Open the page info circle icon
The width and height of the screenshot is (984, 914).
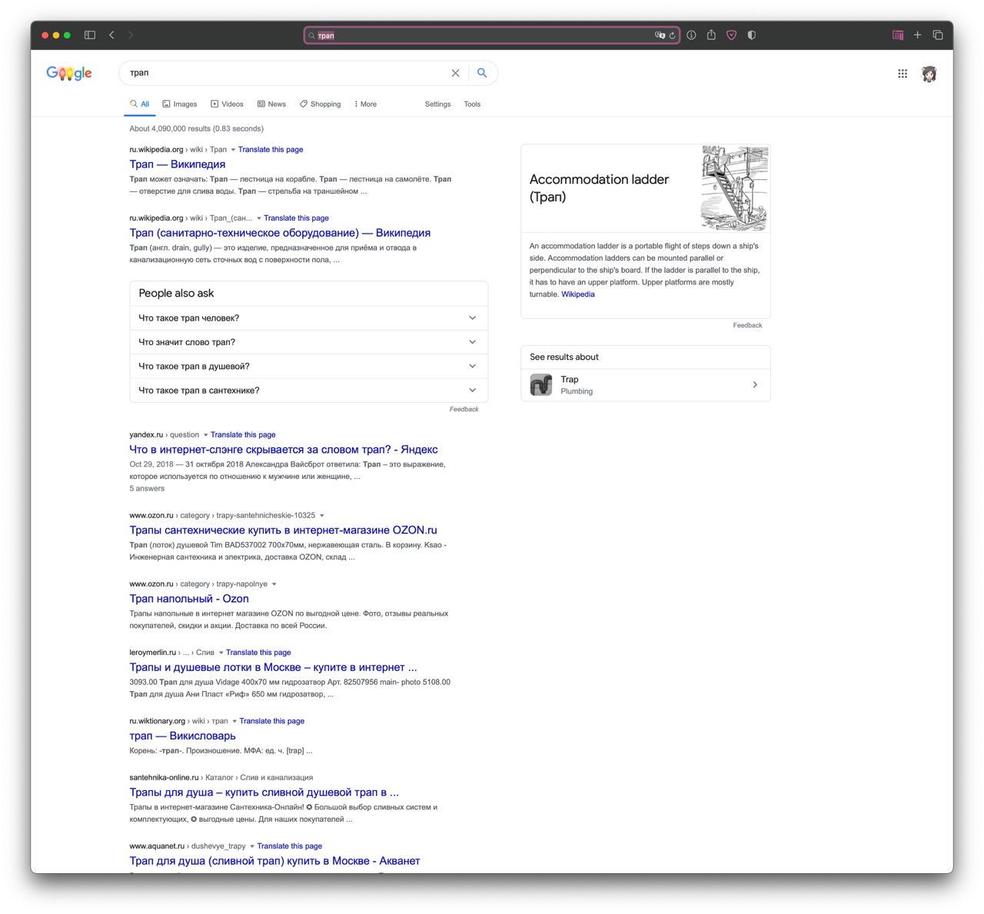691,35
